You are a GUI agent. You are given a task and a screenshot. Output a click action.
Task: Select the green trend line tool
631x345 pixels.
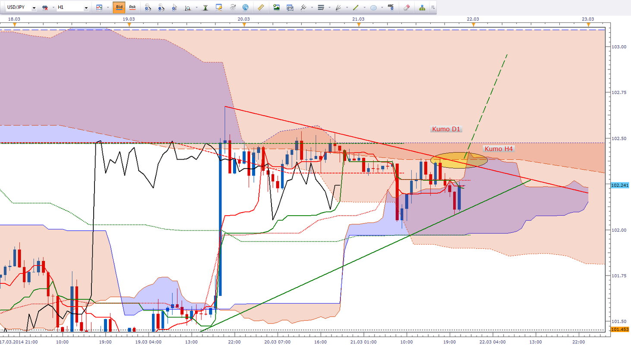click(x=356, y=7)
